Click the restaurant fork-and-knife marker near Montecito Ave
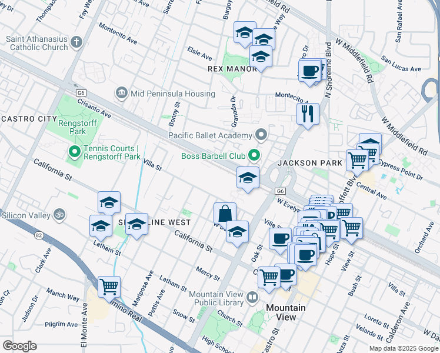The width and height of the screenshot is (440, 353). click(x=308, y=114)
